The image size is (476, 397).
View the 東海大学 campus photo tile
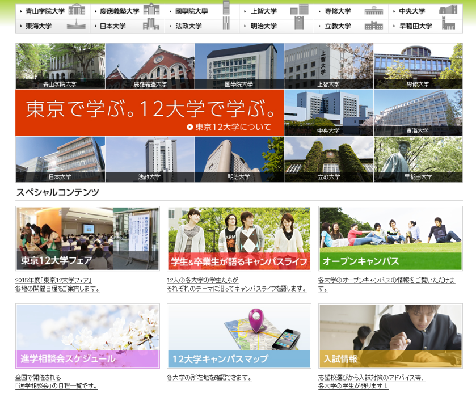coord(418,113)
